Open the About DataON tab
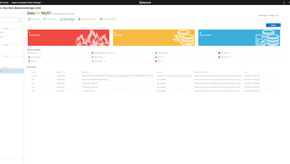 [108, 19]
